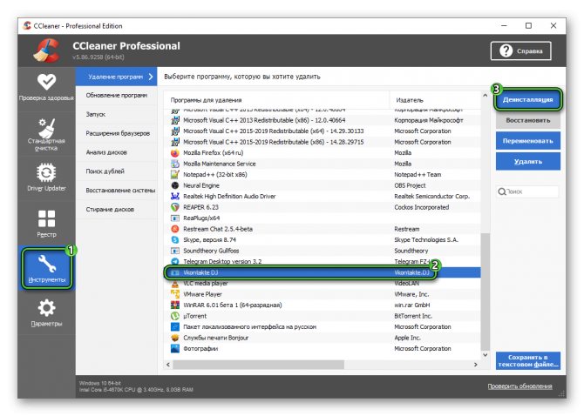Click the Neural Engine program icon

pos(174,185)
